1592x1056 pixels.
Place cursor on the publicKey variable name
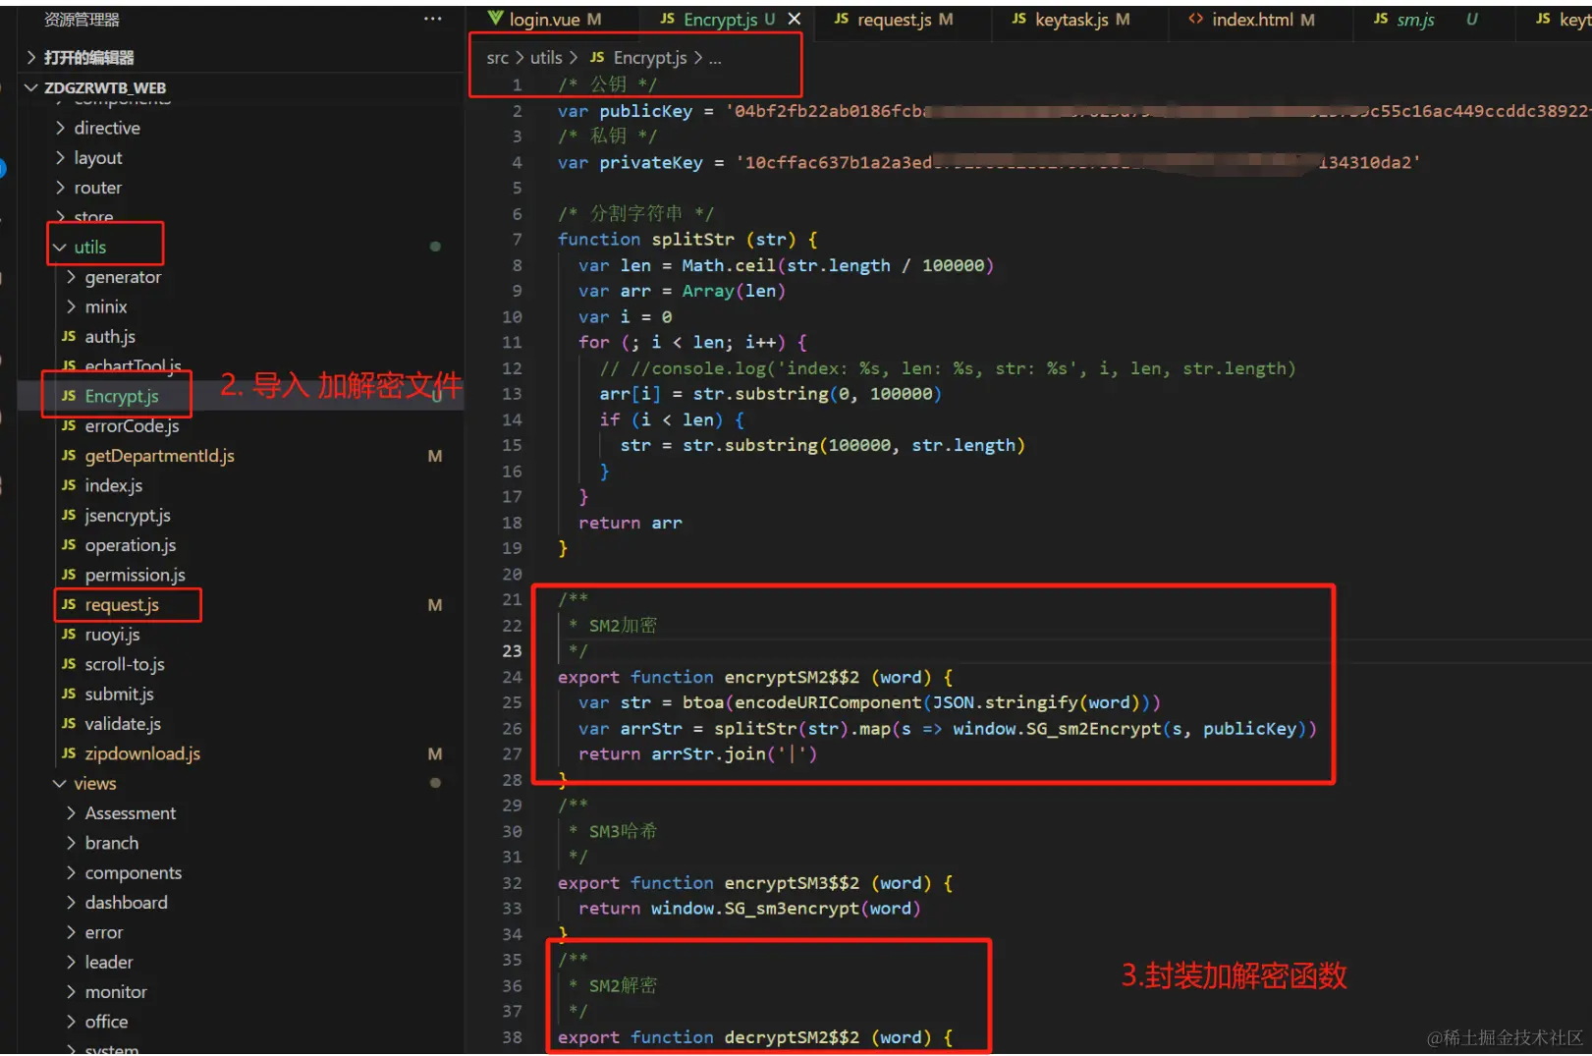pyautogui.click(x=645, y=111)
